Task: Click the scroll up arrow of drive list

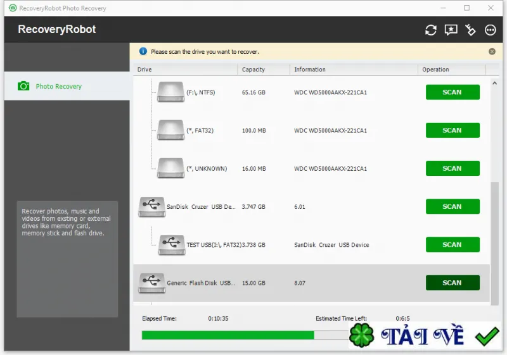Action: tap(494, 83)
